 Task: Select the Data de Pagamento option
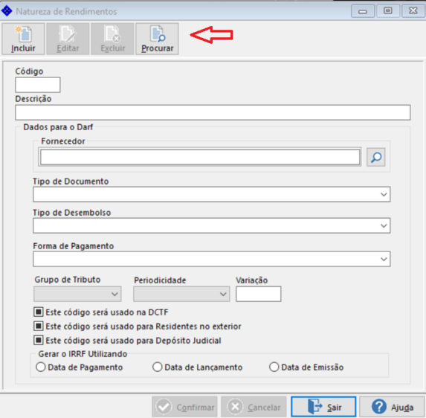41,367
